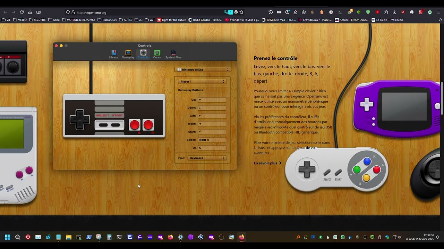Open Windows taskbar search magnifier
This screenshot has height=249, width=444.
(x=18, y=237)
